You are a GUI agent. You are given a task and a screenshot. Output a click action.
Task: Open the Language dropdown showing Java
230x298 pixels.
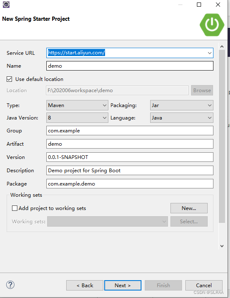point(182,117)
